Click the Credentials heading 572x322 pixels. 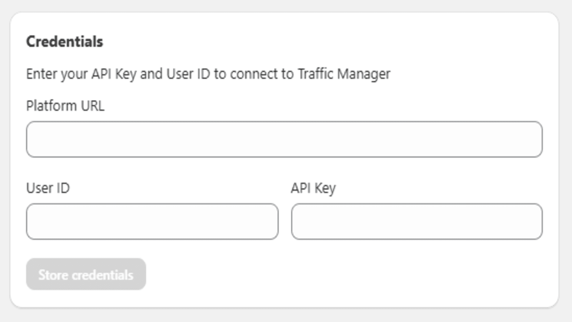65,42
